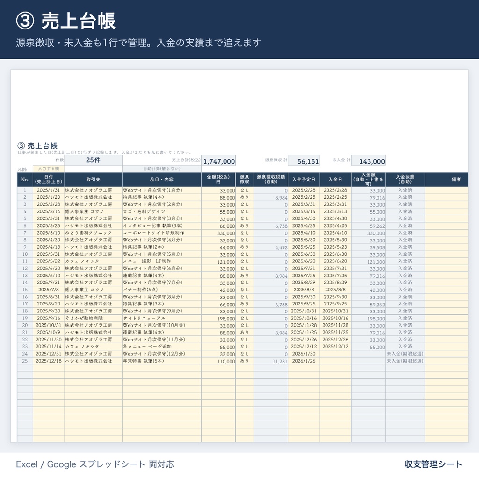Click the date cell 2025/2/14
The height and width of the screenshot is (479, 479).
pyautogui.click(x=49, y=211)
